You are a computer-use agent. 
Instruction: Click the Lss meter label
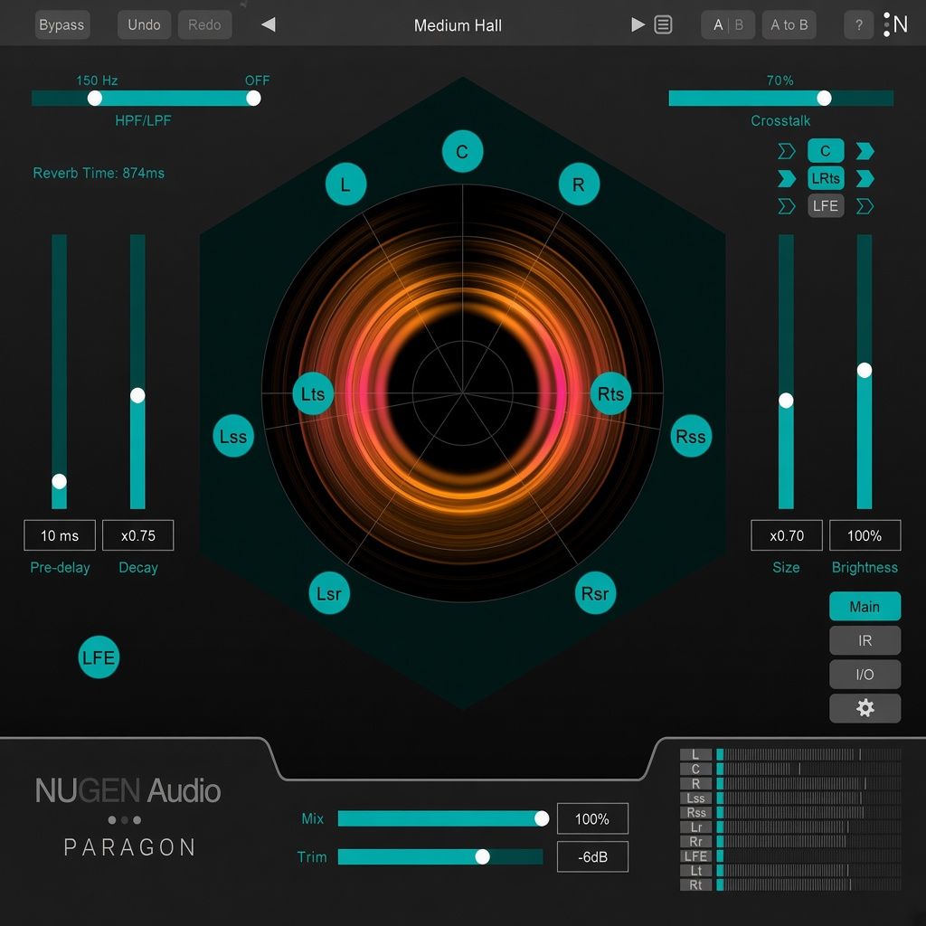coord(695,798)
